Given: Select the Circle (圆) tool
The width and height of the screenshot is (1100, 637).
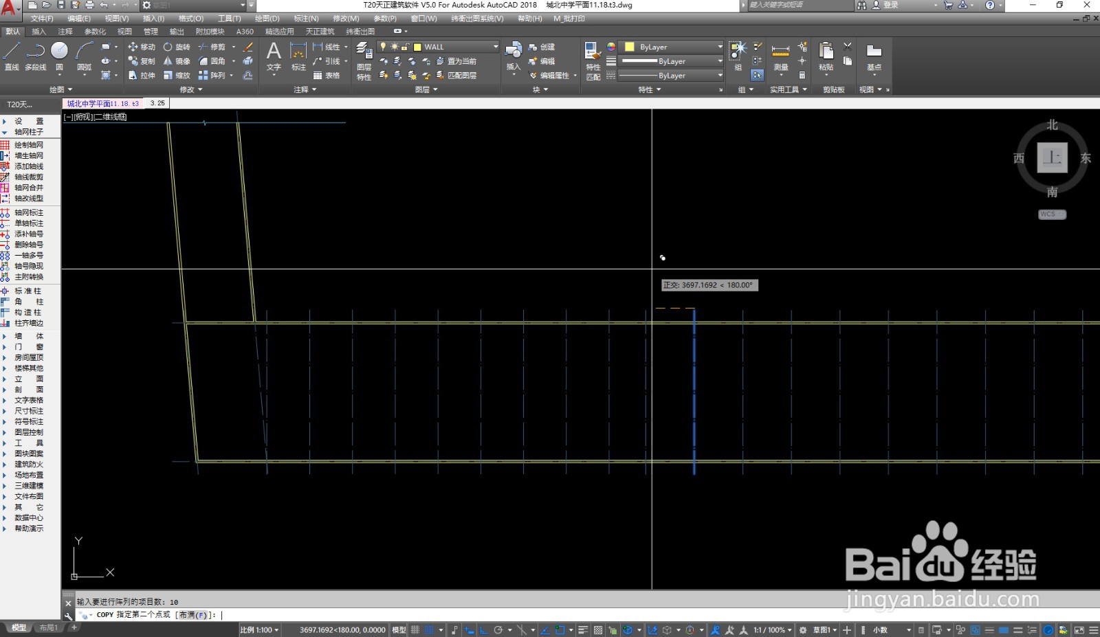Looking at the screenshot, I should (x=59, y=56).
